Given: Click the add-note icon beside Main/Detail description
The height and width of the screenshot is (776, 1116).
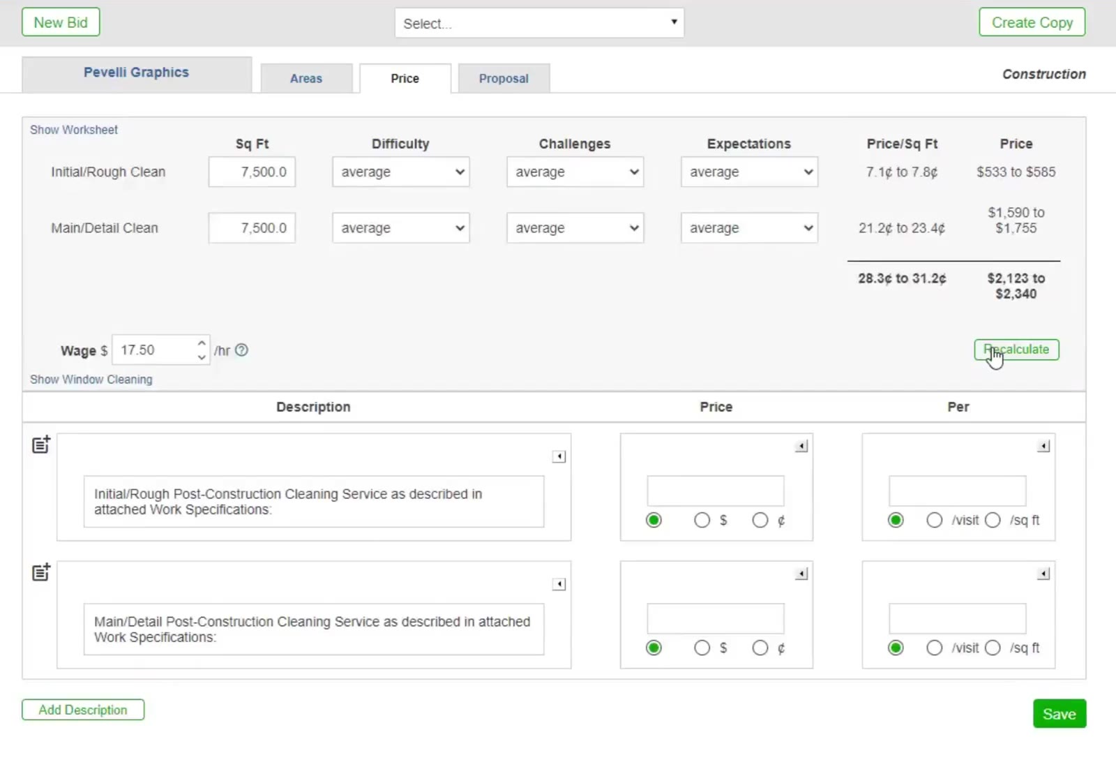Looking at the screenshot, I should click(41, 572).
